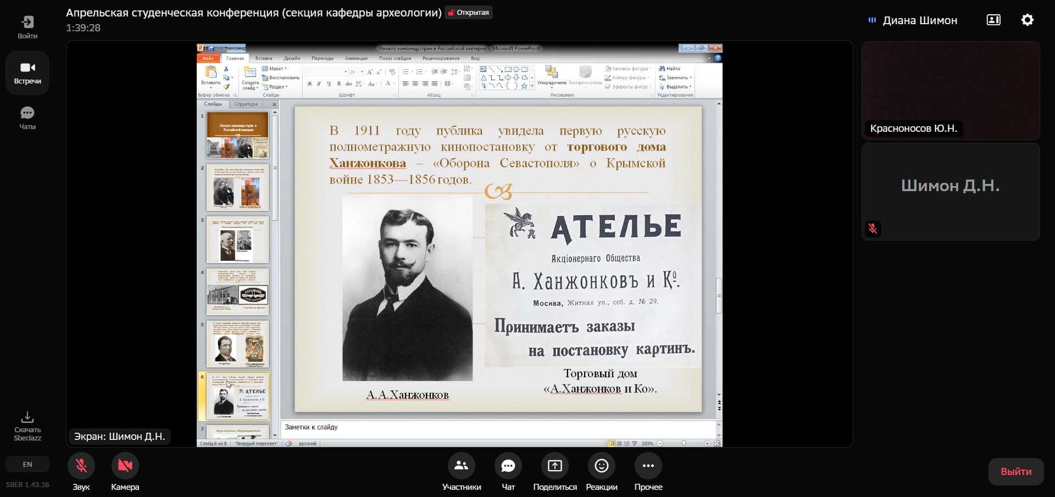
Task: Click the PowerPoint help question mark icon
Action: click(x=718, y=58)
